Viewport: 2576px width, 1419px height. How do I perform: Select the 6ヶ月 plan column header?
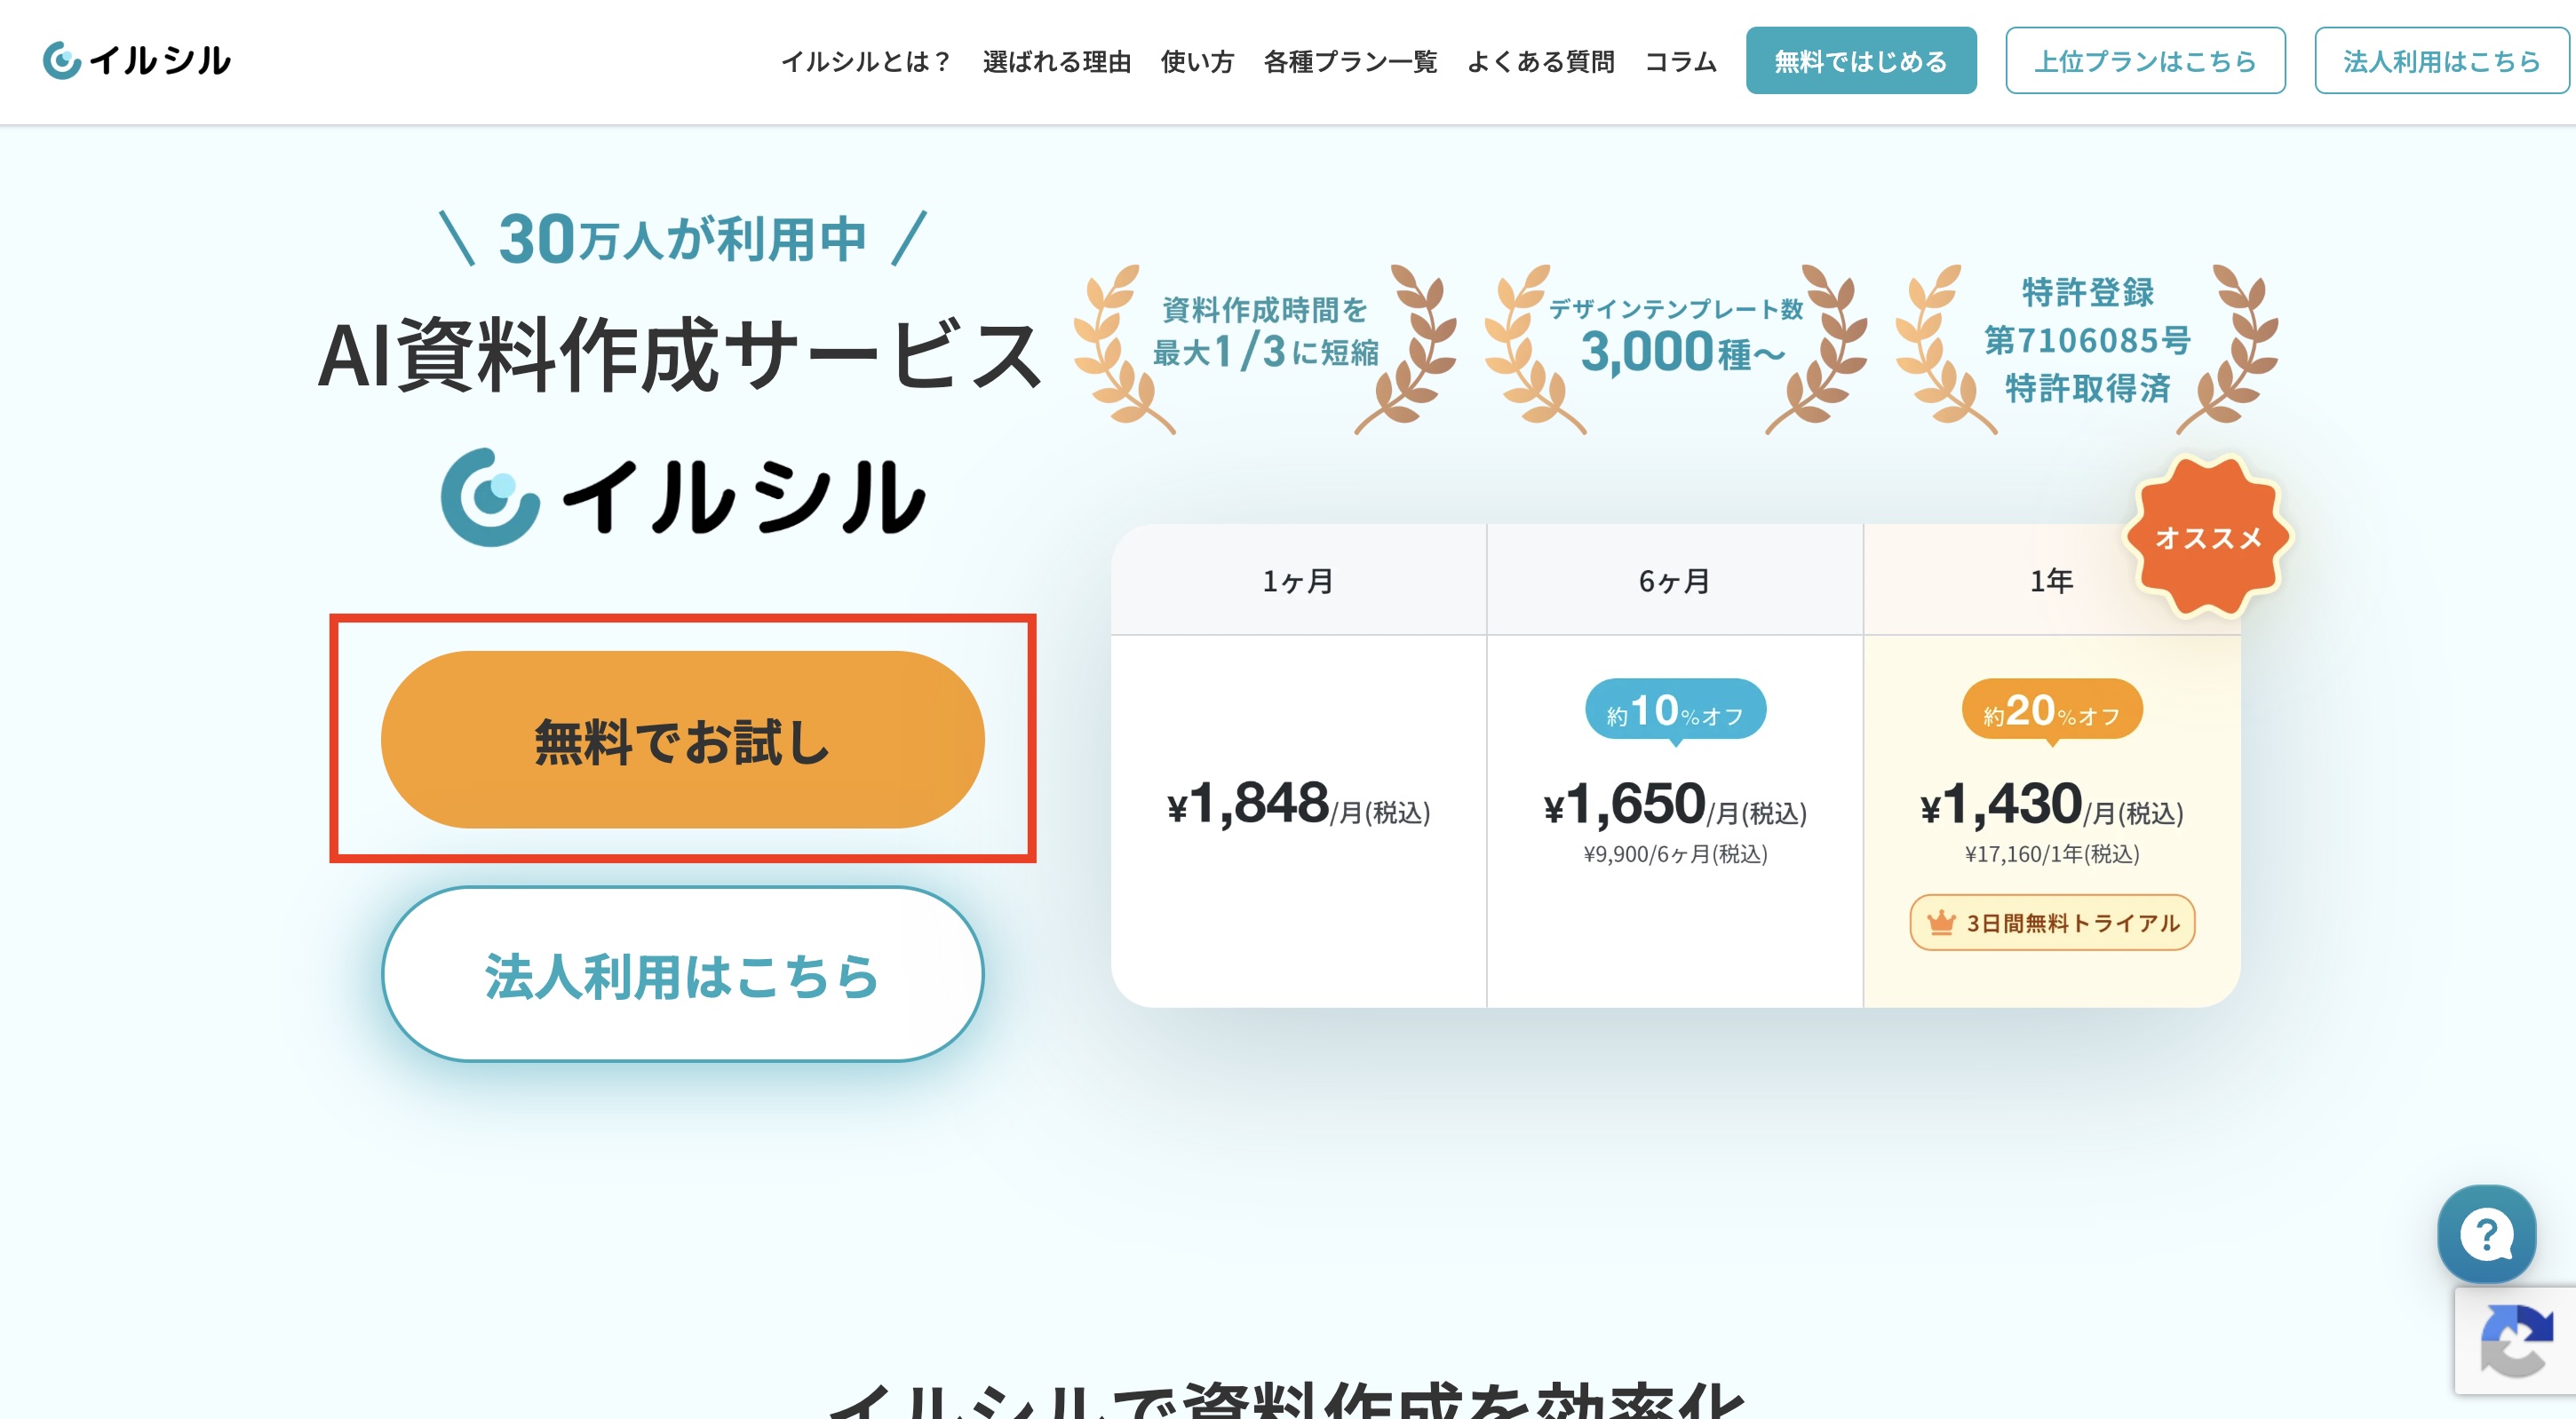click(x=1674, y=580)
